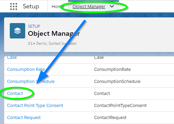Click the SETUP breadcrumb label
174x124 pixels.
(34, 26)
